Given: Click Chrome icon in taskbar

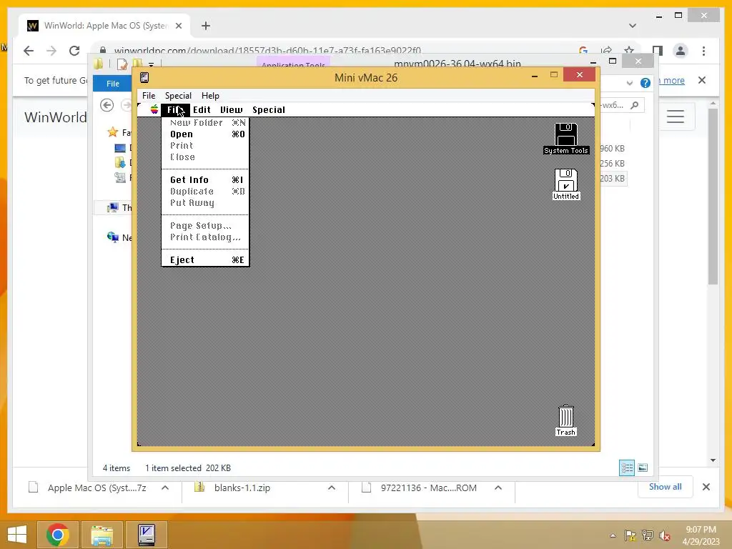Looking at the screenshot, I should coord(58,534).
